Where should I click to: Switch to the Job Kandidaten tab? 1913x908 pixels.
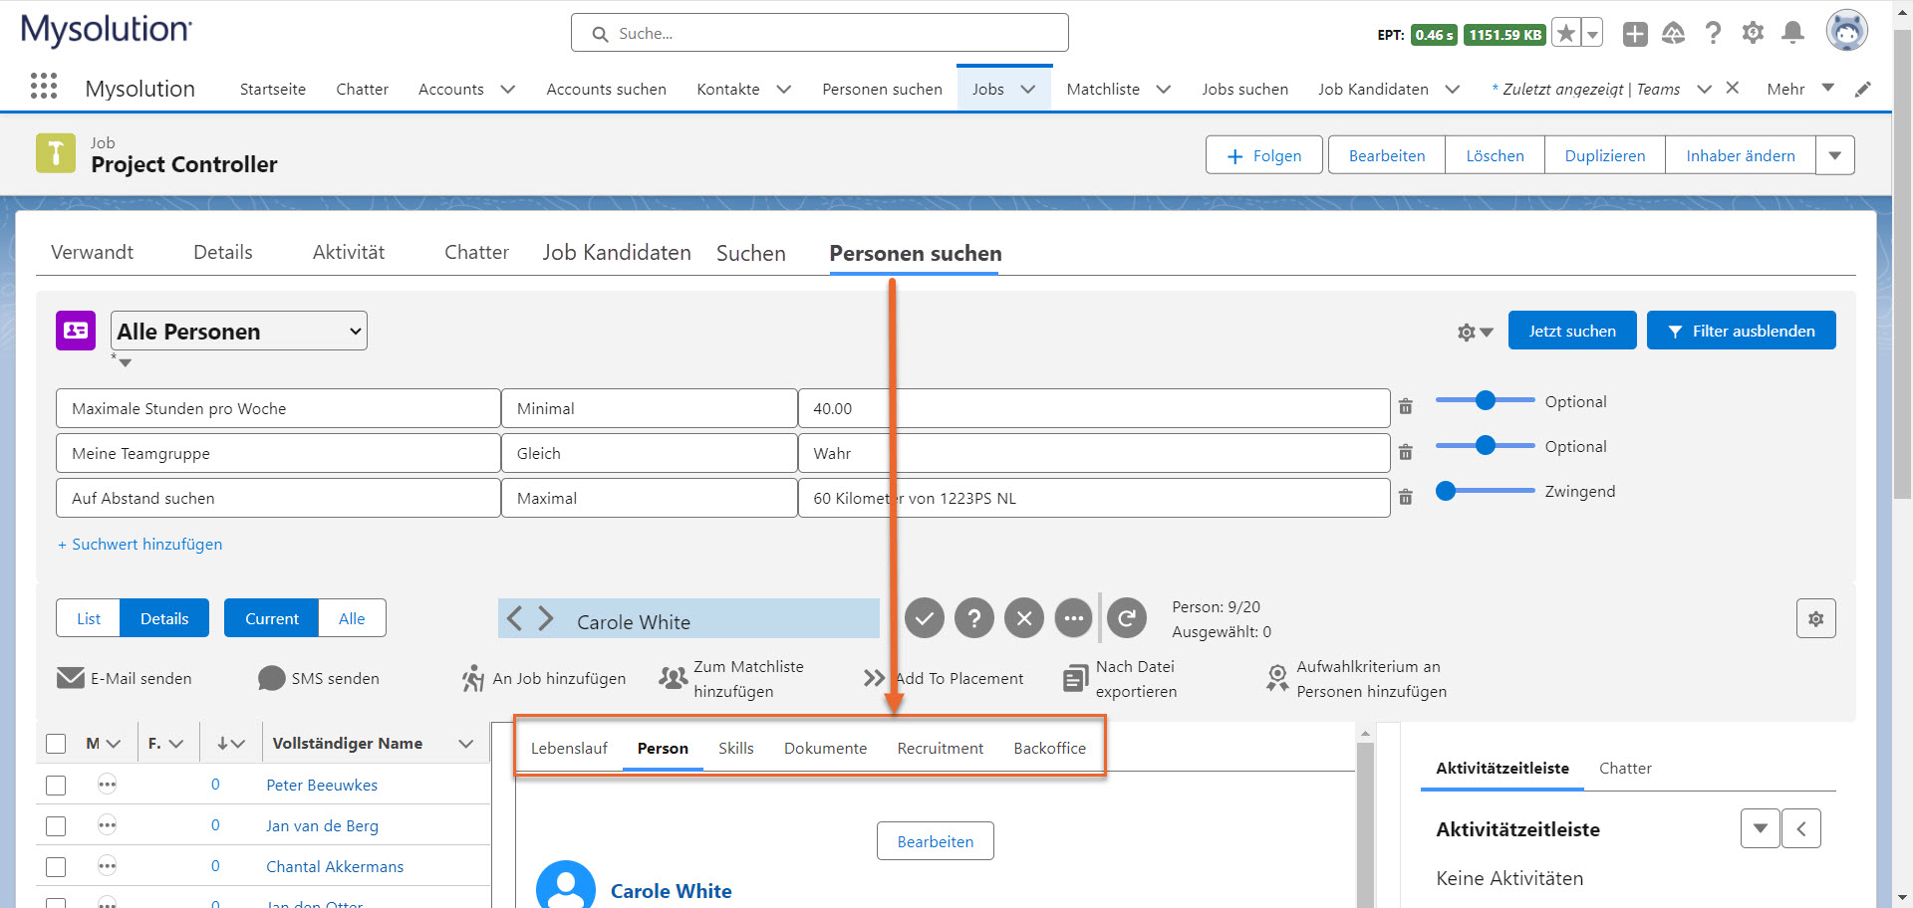coord(616,253)
